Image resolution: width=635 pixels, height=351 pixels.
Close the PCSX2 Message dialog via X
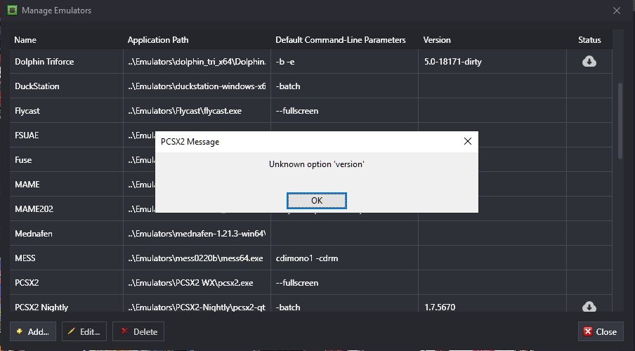[x=467, y=141]
